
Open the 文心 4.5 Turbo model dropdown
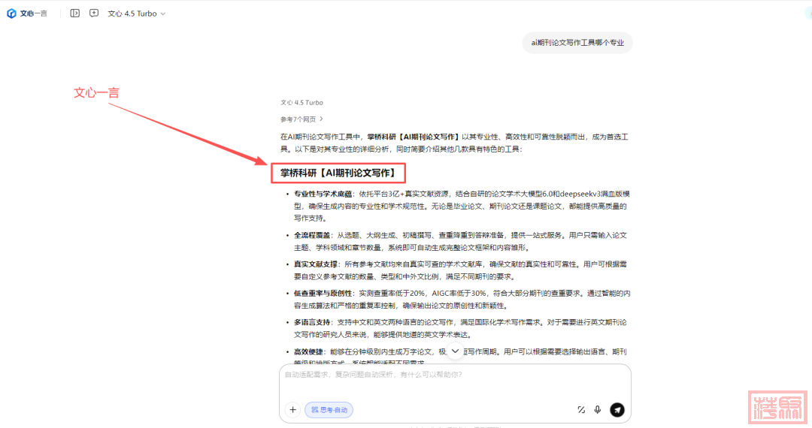click(136, 14)
